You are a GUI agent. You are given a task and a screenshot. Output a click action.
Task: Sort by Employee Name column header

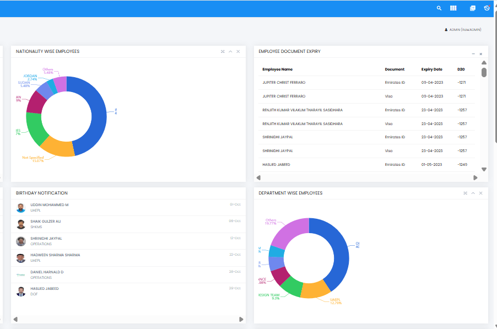277,69
